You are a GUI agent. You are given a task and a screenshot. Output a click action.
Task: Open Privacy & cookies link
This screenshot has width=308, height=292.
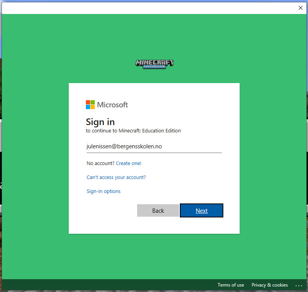270,285
